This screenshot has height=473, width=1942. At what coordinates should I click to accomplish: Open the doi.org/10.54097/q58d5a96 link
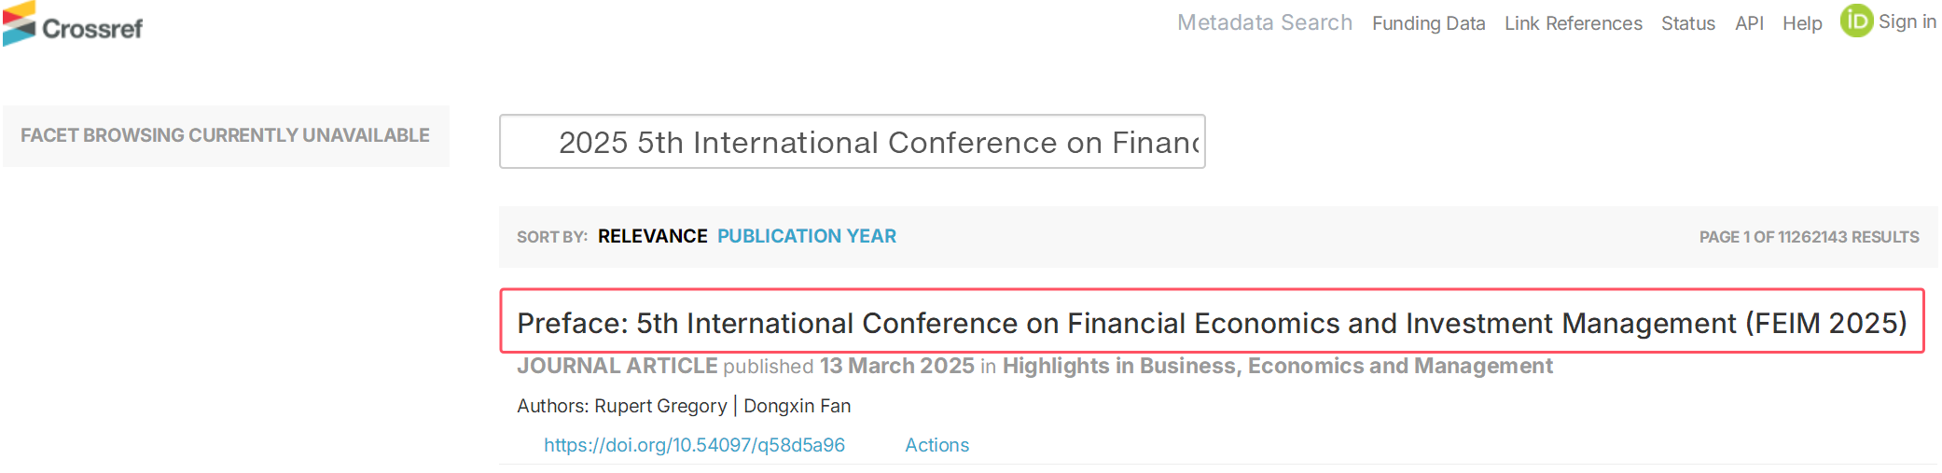click(x=694, y=445)
